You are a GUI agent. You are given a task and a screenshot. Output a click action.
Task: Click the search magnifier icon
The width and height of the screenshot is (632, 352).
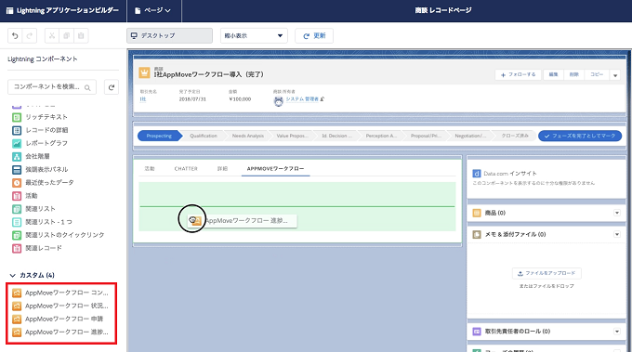pyautogui.click(x=87, y=87)
